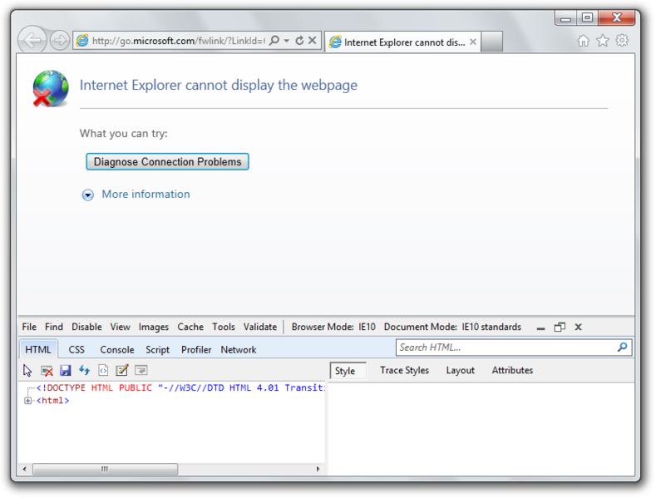
Task: Open the Browser Mode: IE10 menu
Action: click(x=333, y=327)
